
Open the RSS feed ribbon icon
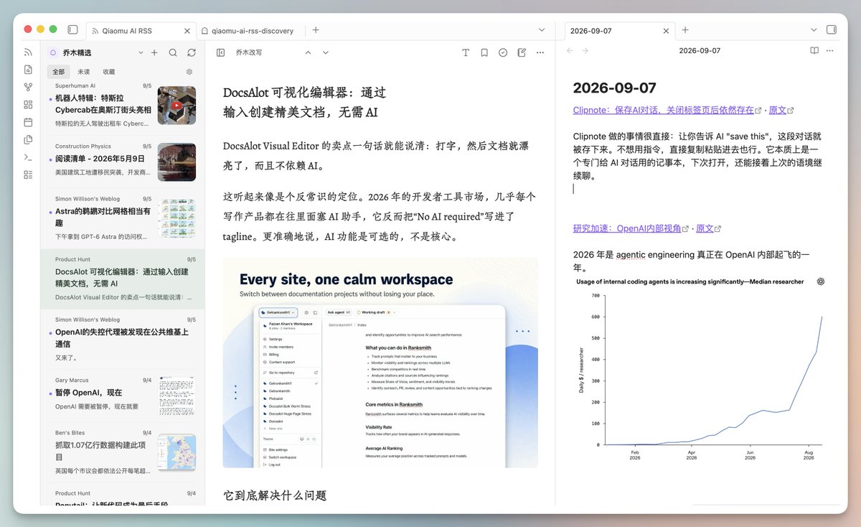tap(28, 52)
